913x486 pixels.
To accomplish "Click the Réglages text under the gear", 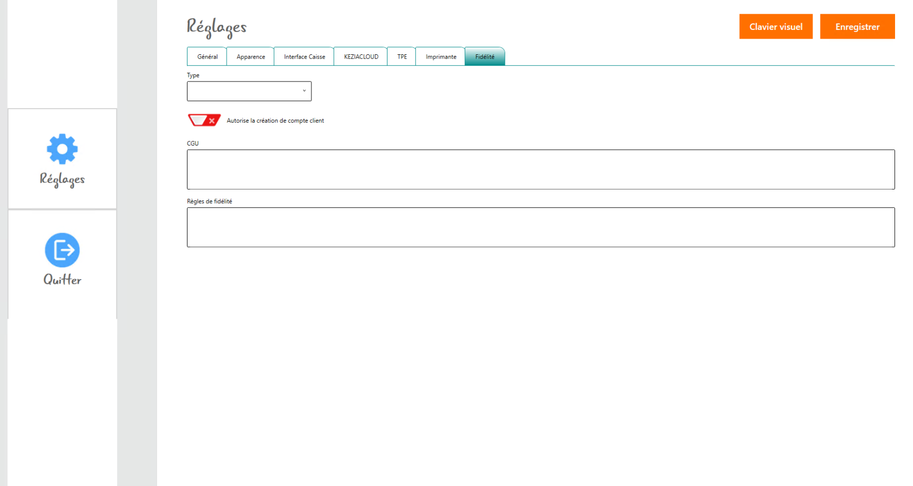I will click(62, 179).
